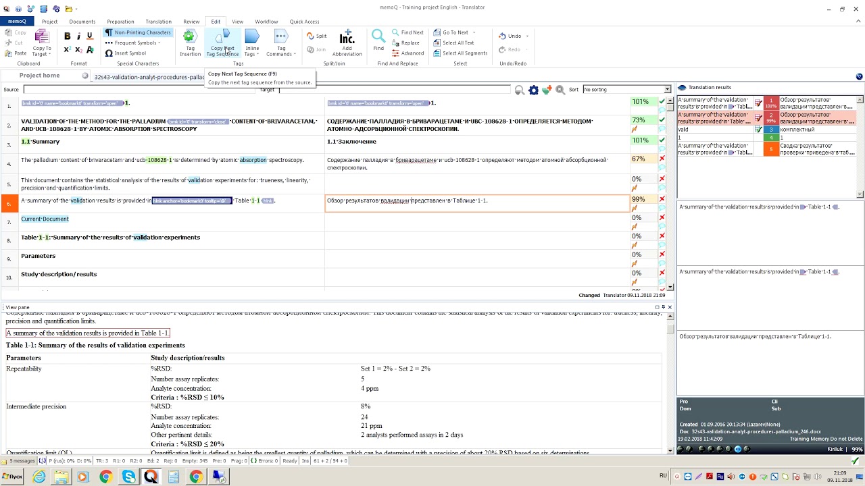Apply subscript formatting
Image resolution: width=865 pixels, height=486 pixels.
click(x=78, y=50)
